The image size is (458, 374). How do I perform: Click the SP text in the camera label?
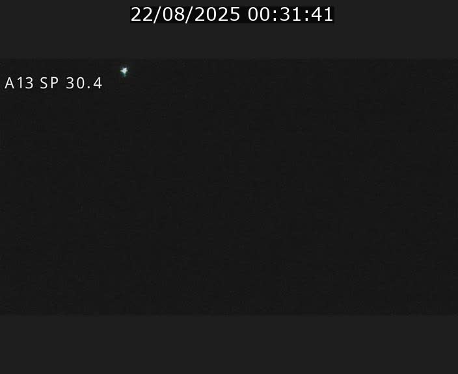pos(49,83)
